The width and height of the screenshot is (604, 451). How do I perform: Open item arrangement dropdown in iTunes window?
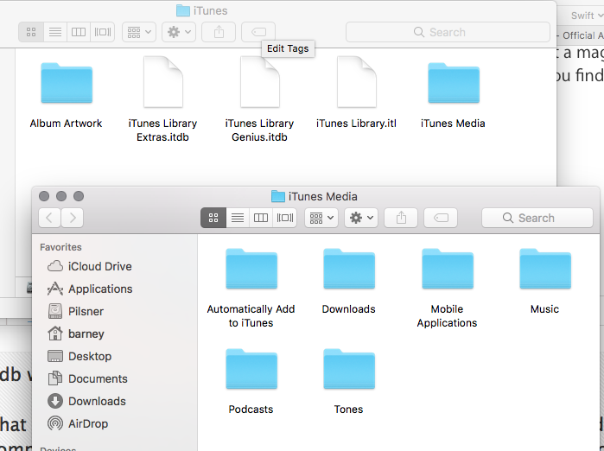pos(139,32)
